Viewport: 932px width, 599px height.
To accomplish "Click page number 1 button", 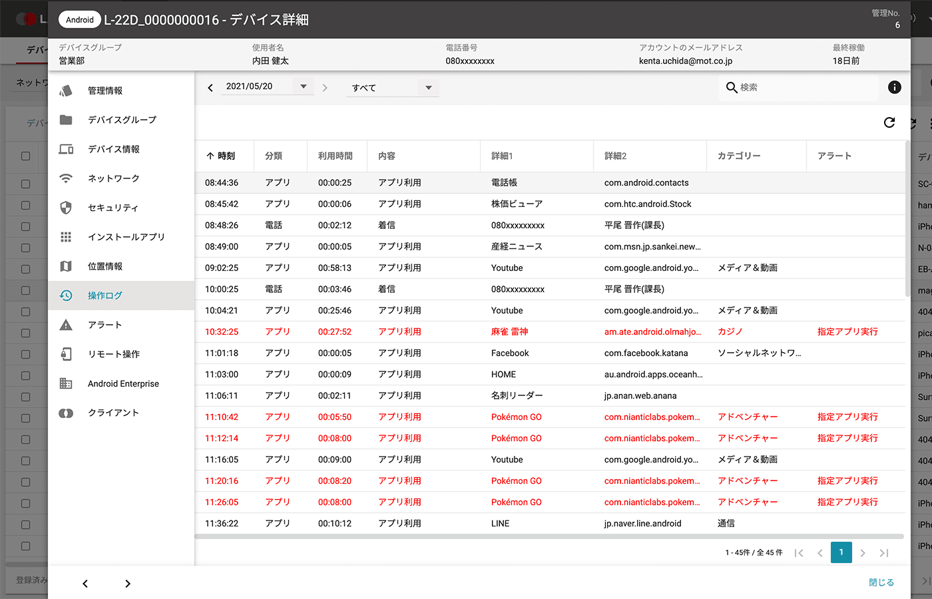I will (x=841, y=552).
